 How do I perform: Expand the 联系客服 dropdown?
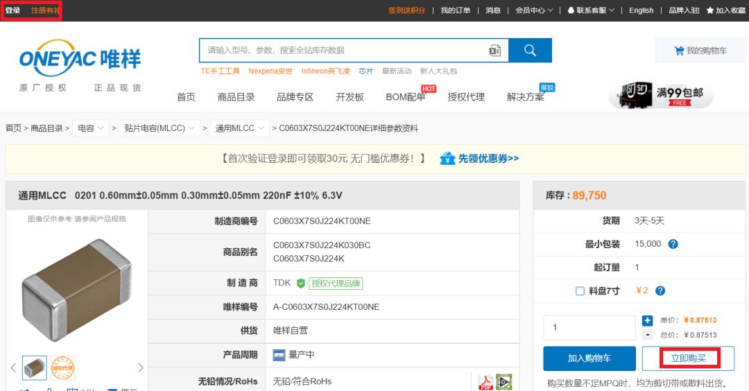point(591,10)
